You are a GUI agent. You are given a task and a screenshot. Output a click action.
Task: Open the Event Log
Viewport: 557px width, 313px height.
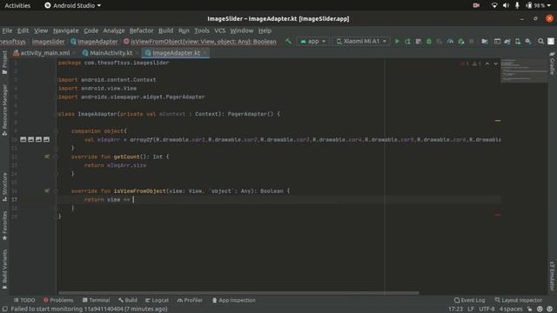click(x=469, y=300)
